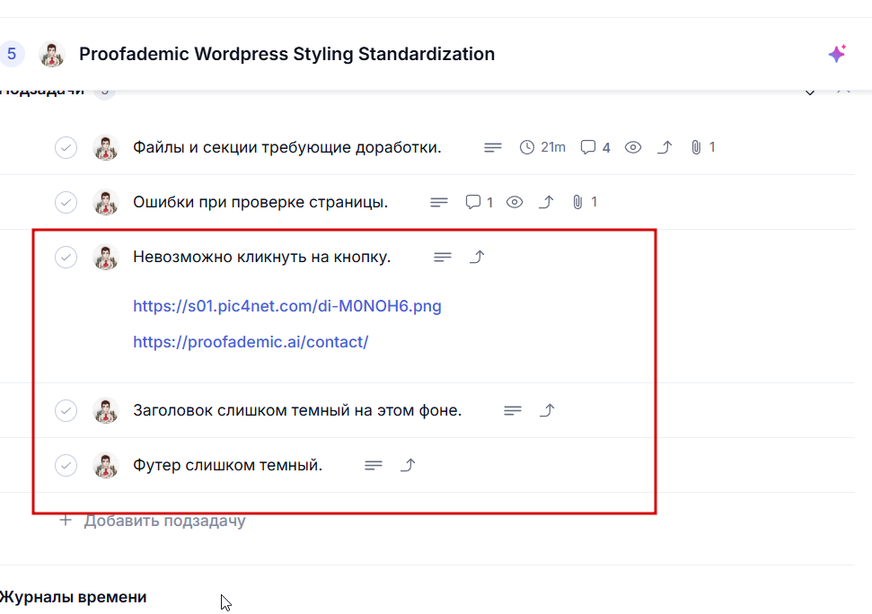Screen dimensions: 872x614
Task: Click description icon on Заголовок слишком темный subtask
Action: [x=513, y=410]
